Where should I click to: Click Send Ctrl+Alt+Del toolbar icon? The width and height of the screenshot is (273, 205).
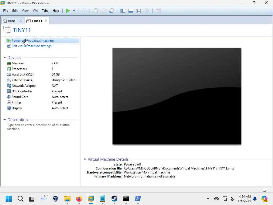point(84,11)
